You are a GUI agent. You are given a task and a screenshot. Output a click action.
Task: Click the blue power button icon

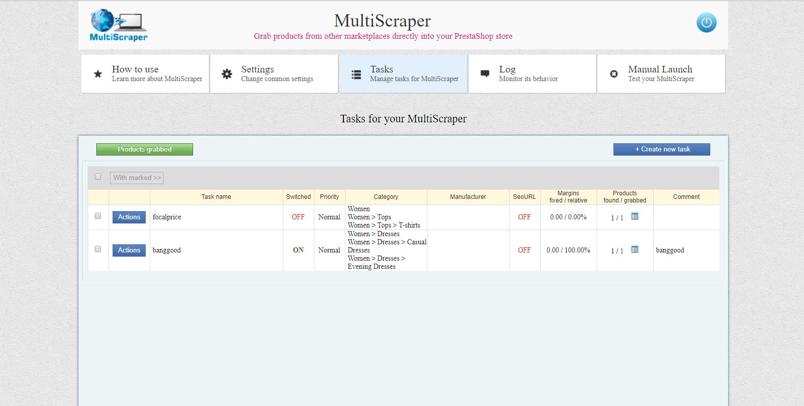pyautogui.click(x=706, y=22)
